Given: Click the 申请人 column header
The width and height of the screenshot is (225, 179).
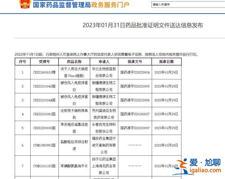Looking at the screenshot, I should pos(104,61).
